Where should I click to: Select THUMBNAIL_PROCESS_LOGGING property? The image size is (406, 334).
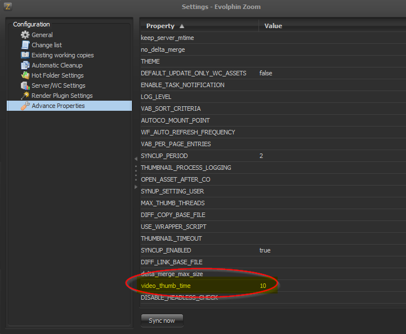coord(186,168)
